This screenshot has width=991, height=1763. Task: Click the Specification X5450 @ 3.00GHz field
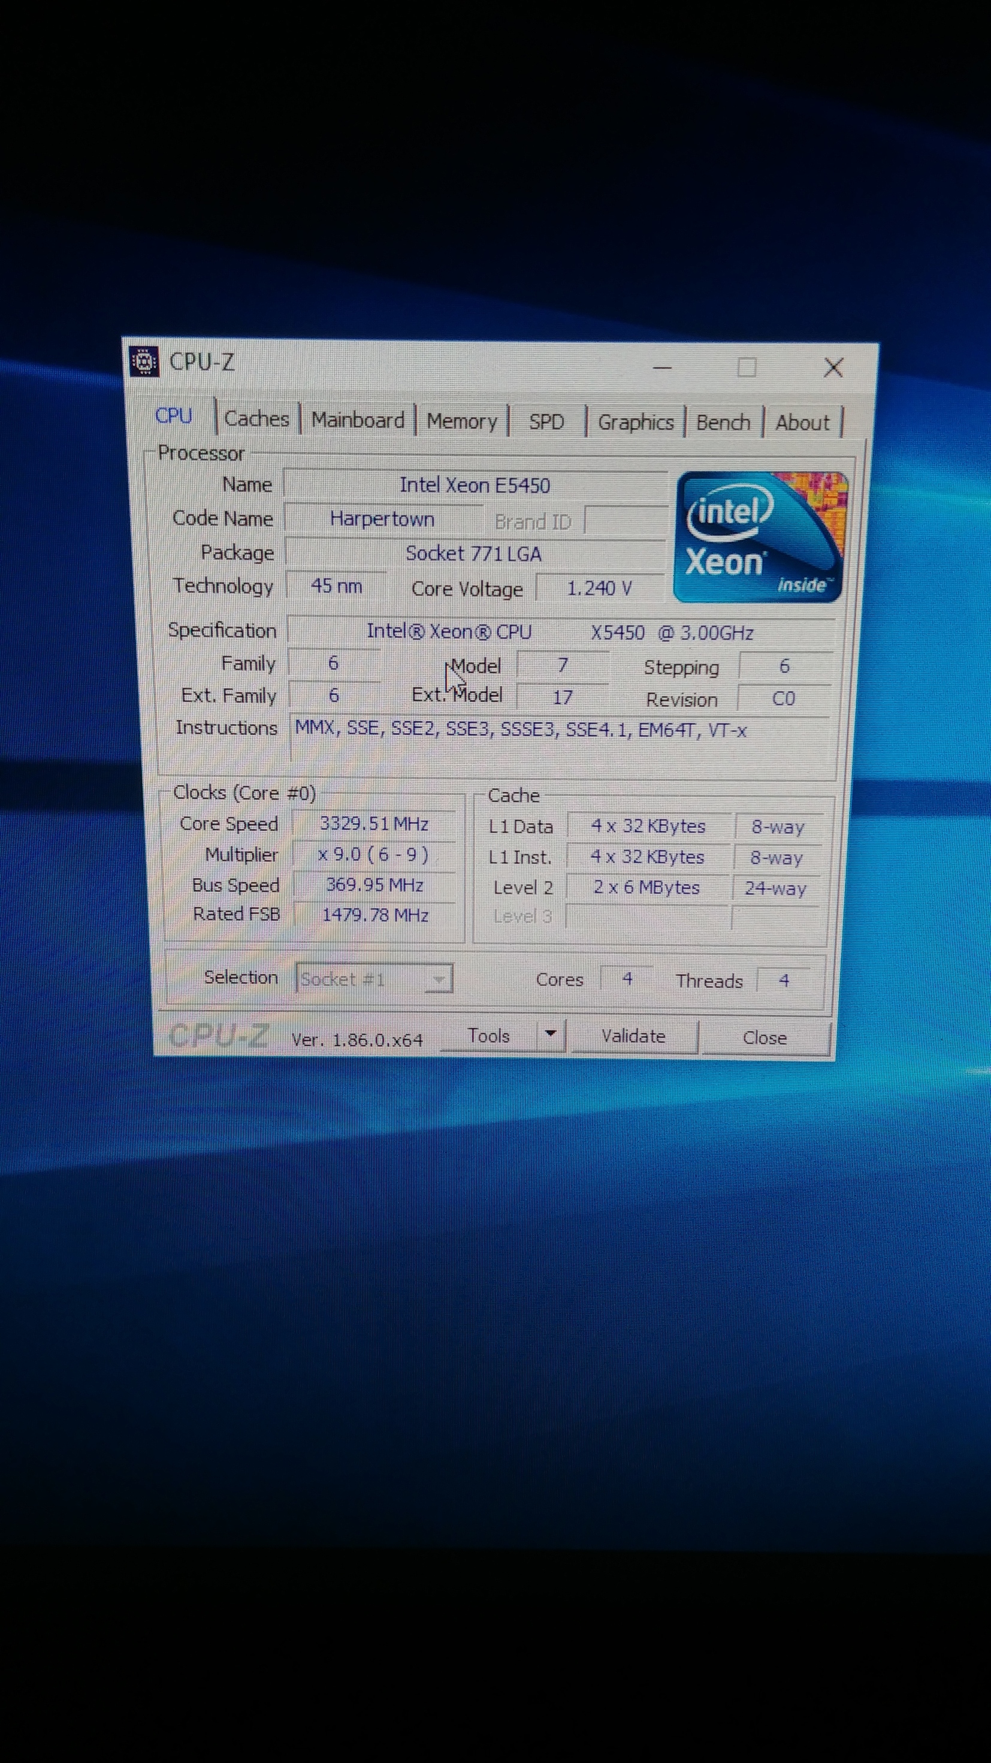tap(560, 632)
